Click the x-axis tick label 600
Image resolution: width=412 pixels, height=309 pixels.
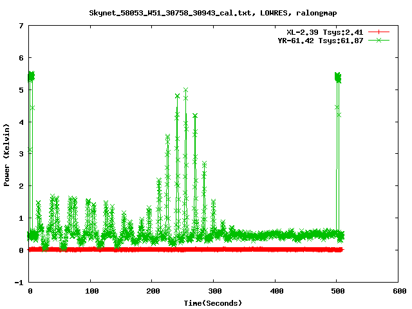tap(400, 291)
